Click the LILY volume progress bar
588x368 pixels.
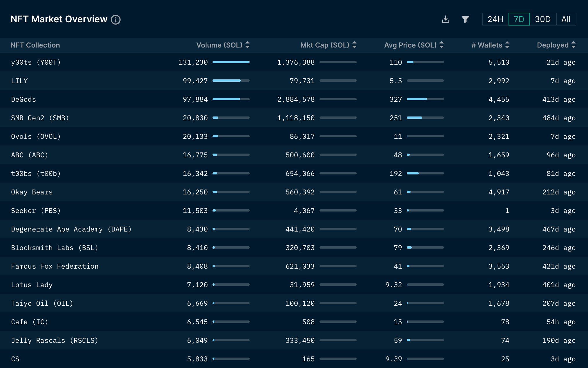[231, 81]
